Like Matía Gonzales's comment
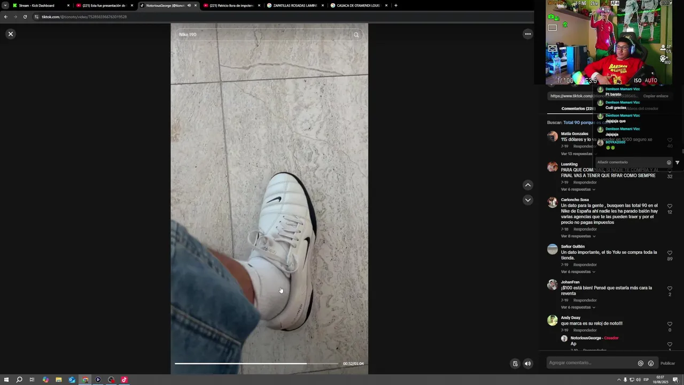This screenshot has width=684, height=385. (670, 140)
